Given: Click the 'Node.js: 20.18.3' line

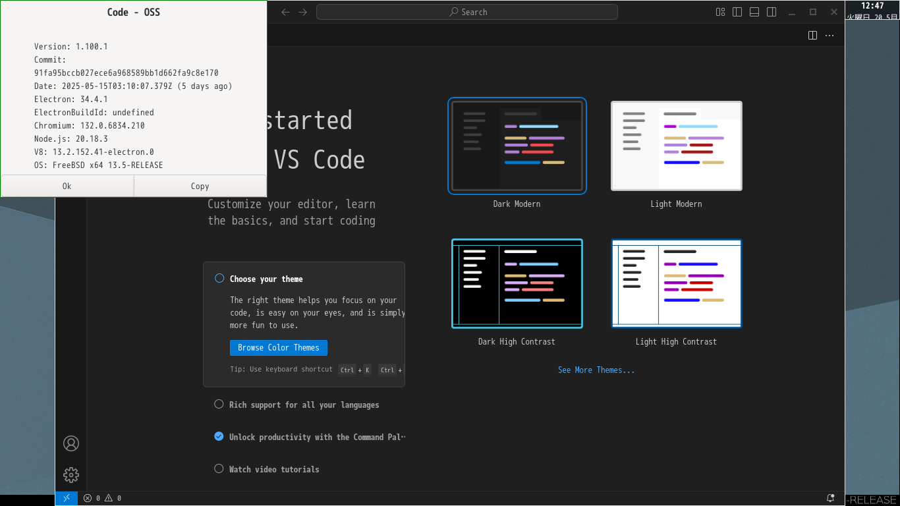Looking at the screenshot, I should click(x=71, y=139).
